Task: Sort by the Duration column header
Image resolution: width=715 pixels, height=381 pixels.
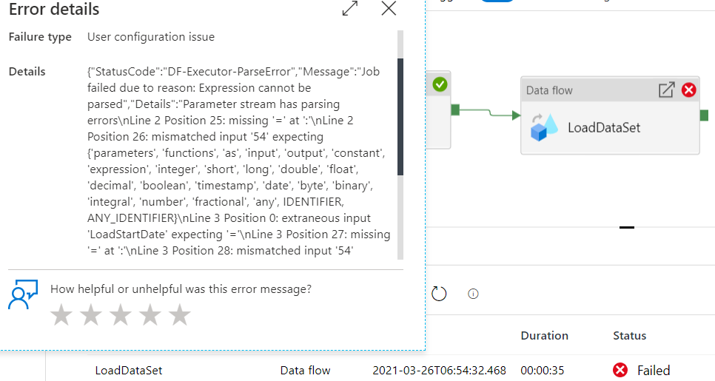Action: pyautogui.click(x=545, y=335)
